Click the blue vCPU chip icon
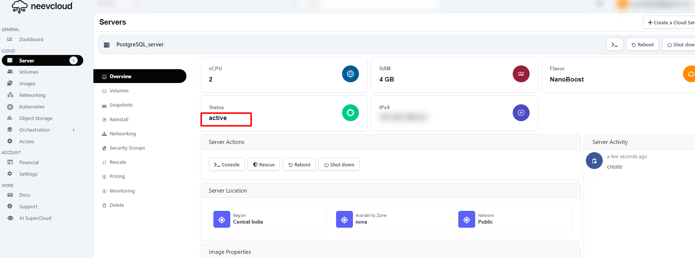Screen dimensions: 695x258 (350, 74)
